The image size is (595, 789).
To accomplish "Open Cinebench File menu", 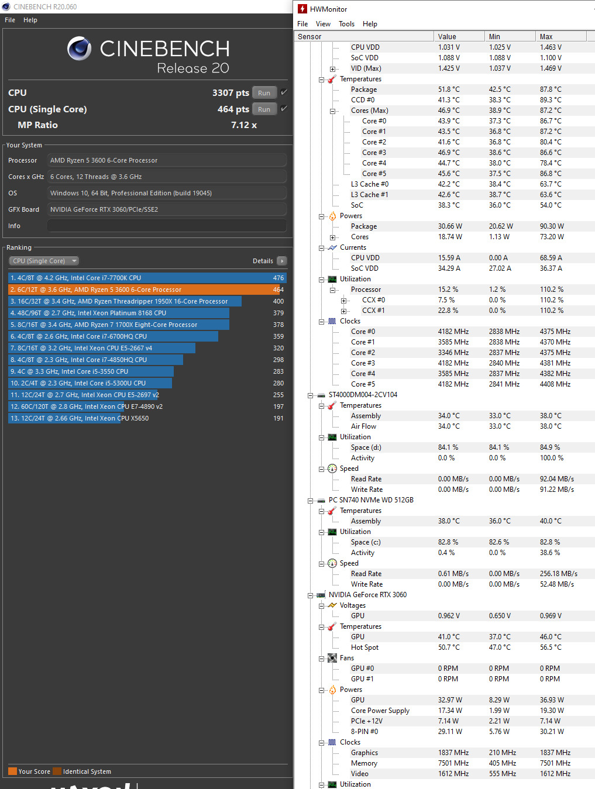I will pyautogui.click(x=10, y=20).
